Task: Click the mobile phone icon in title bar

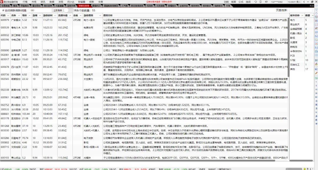Action: pyautogui.click(x=261, y=2)
